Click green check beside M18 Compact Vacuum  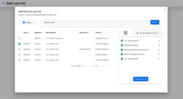pos(122,54)
